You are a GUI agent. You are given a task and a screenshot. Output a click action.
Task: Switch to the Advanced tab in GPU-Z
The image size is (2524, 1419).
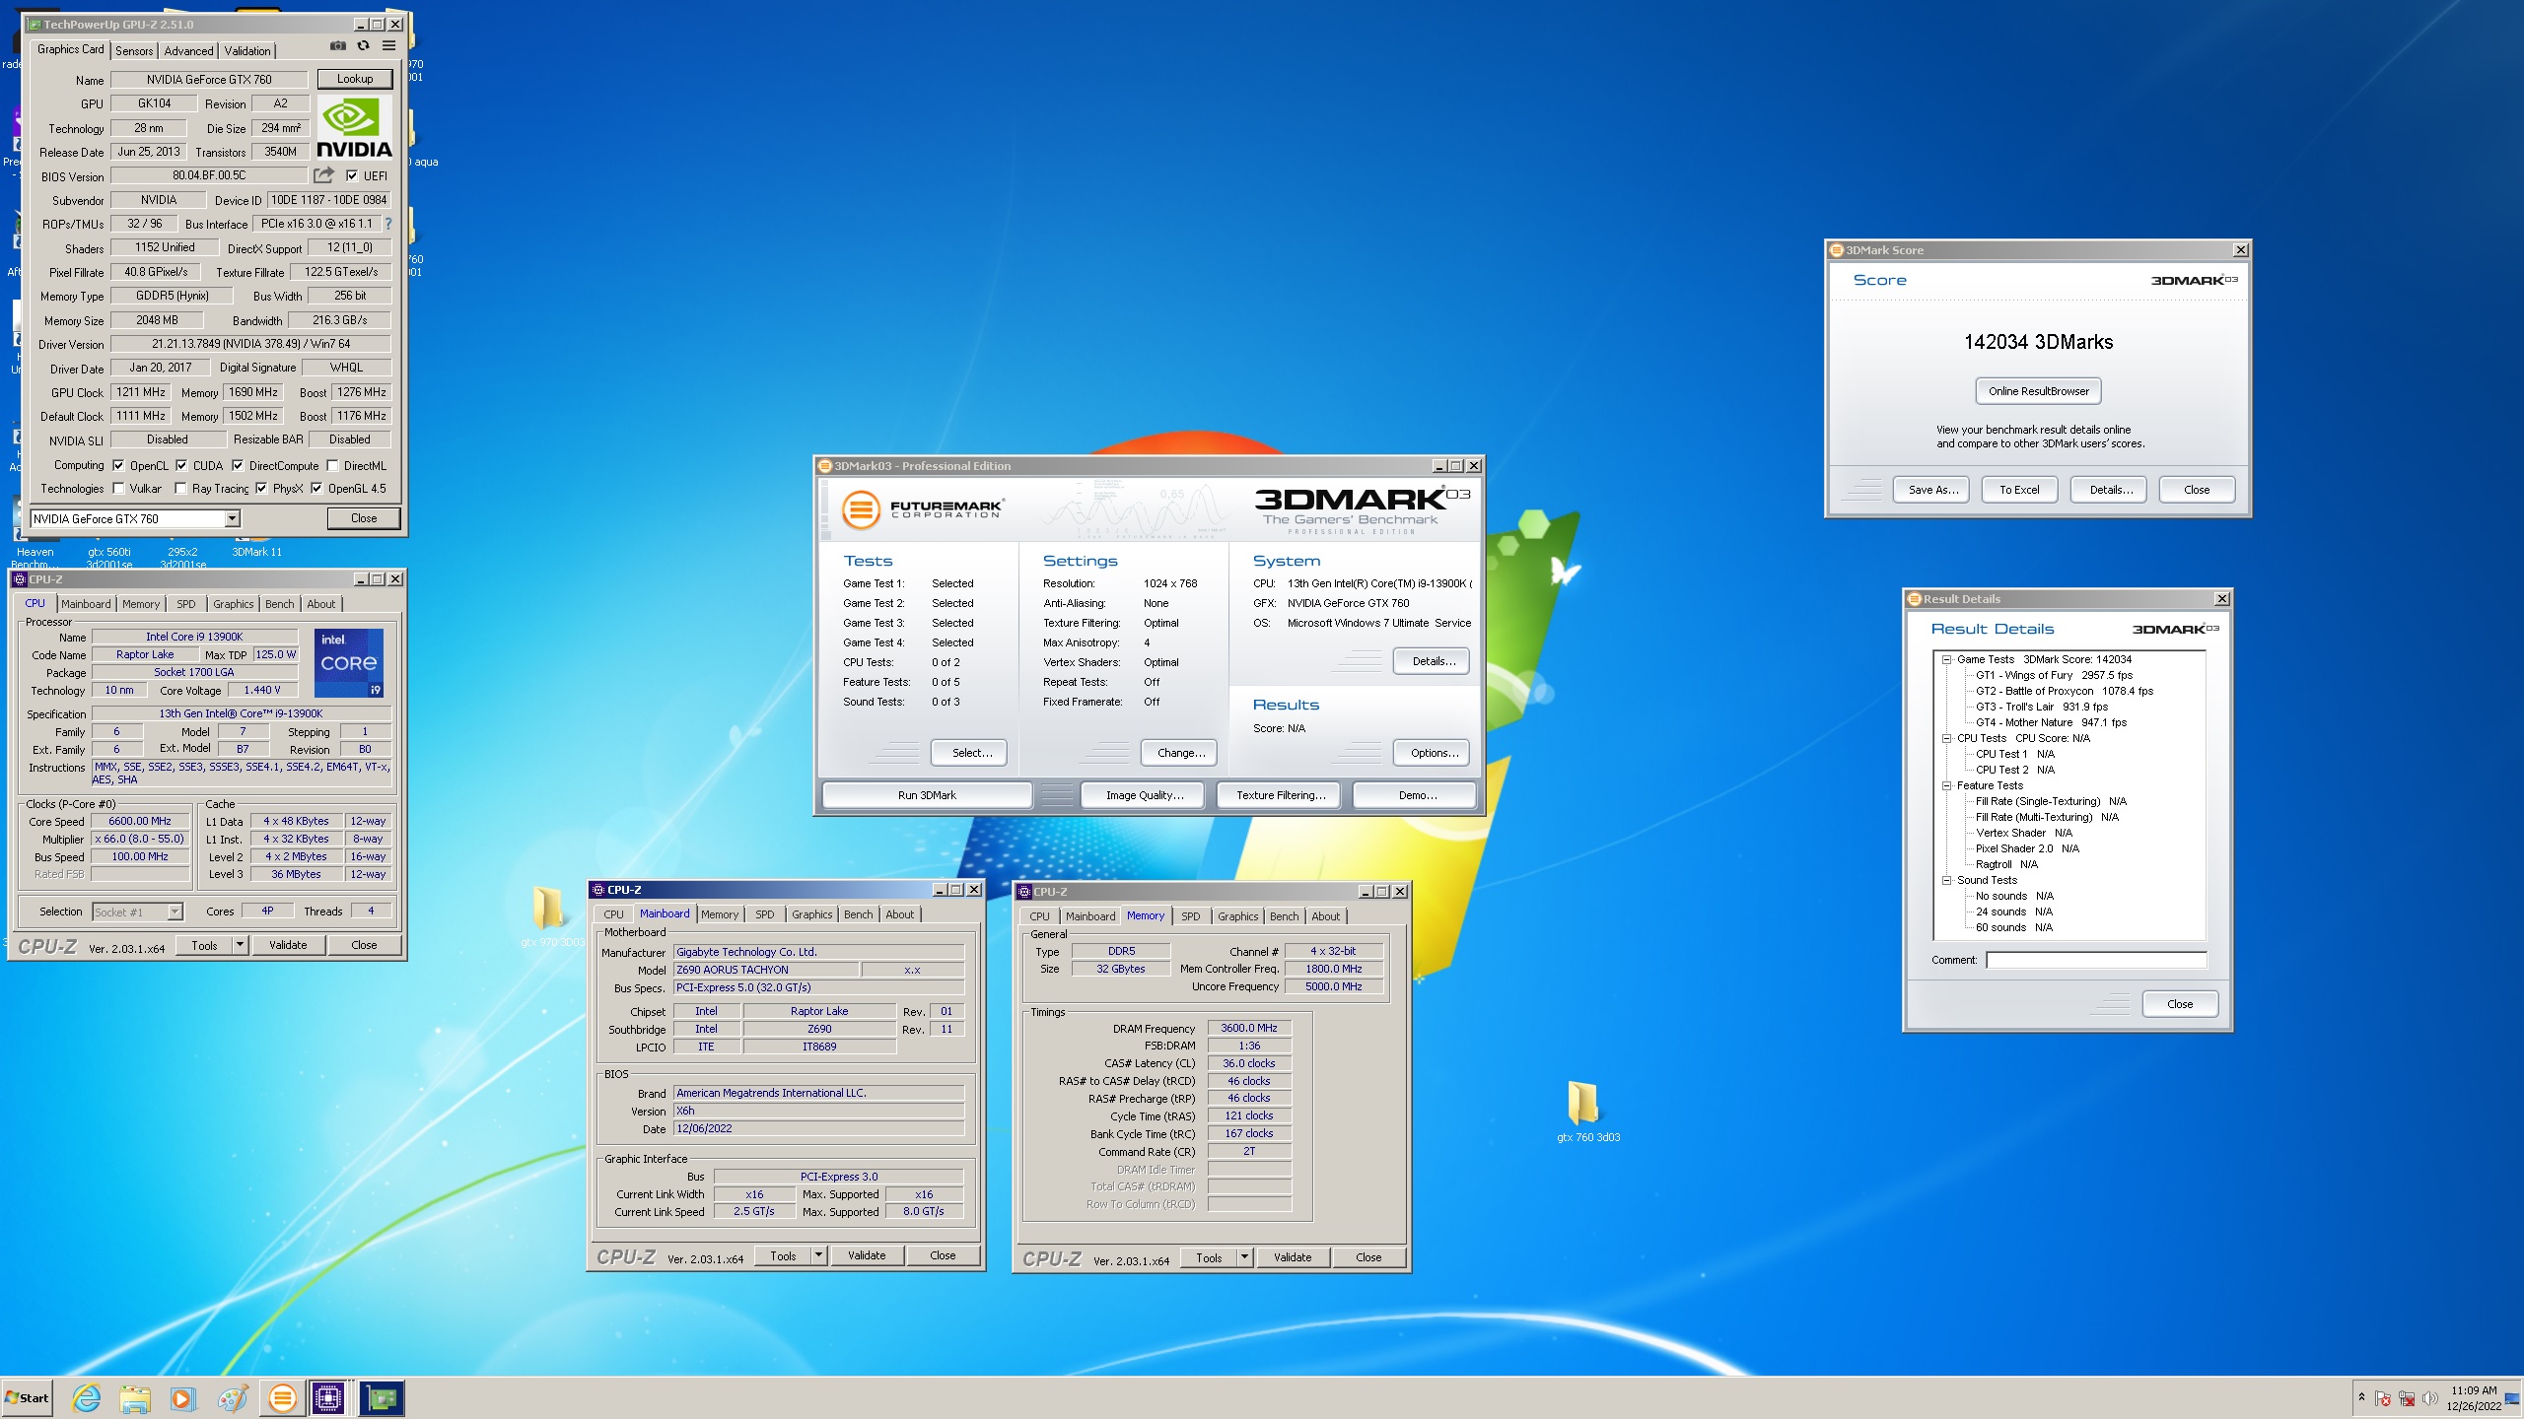pos(188,51)
